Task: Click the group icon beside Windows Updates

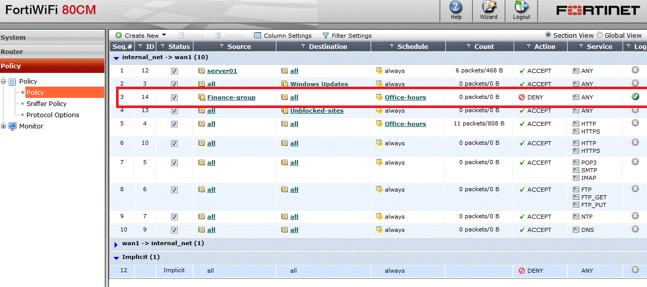Action: coord(285,84)
